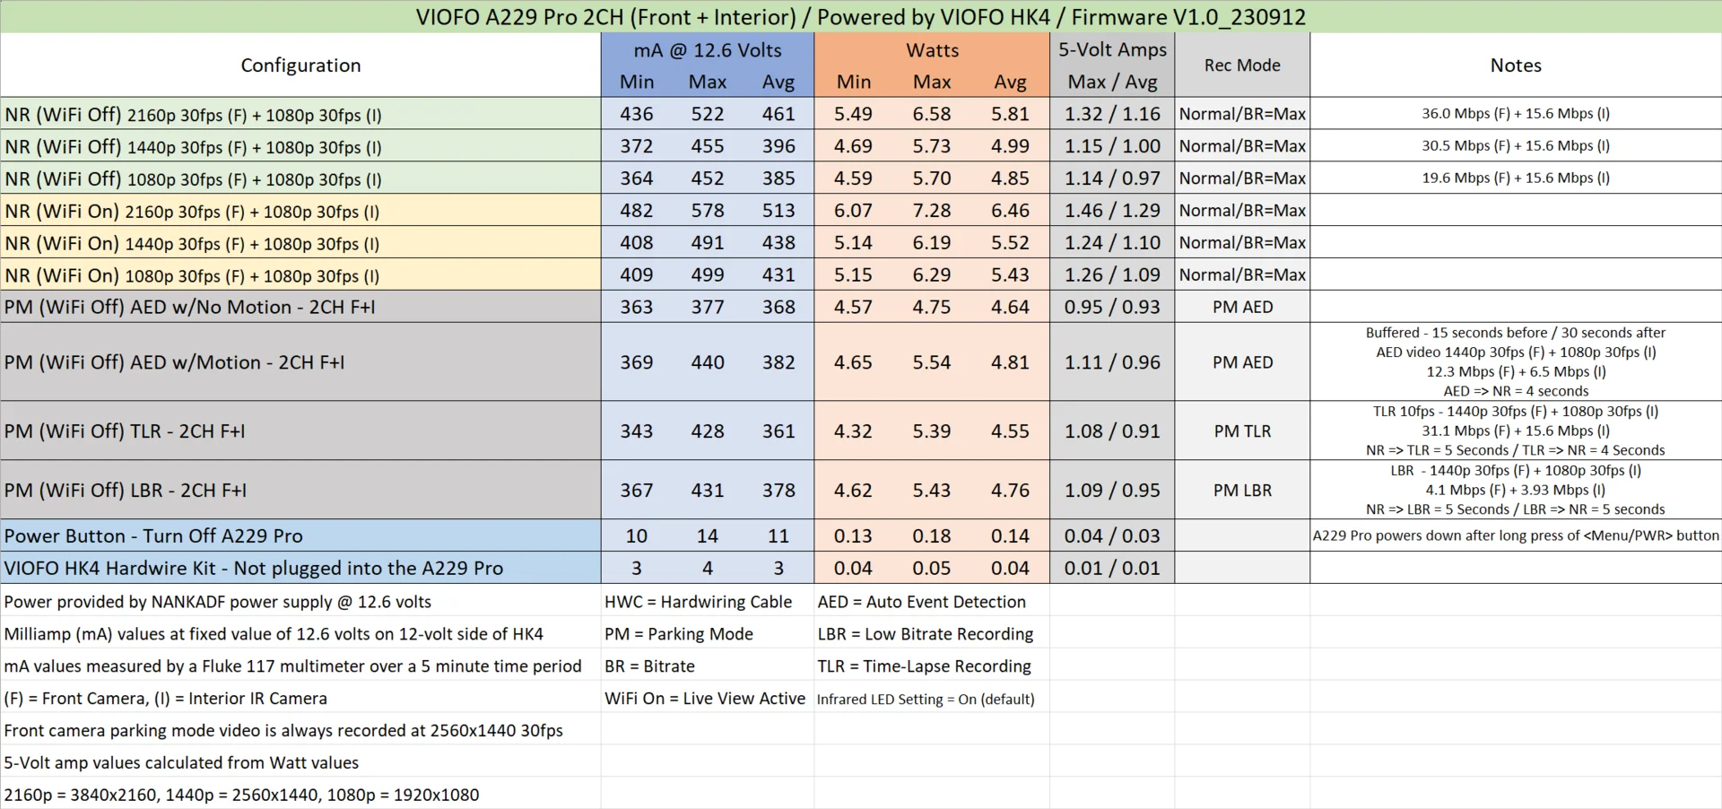Select the NR (WiFi On) 1440p configuration cell
Screen dimensions: 1722x809
(300, 243)
